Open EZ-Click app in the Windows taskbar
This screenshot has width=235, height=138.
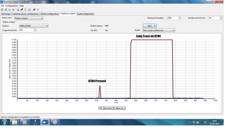45,122
